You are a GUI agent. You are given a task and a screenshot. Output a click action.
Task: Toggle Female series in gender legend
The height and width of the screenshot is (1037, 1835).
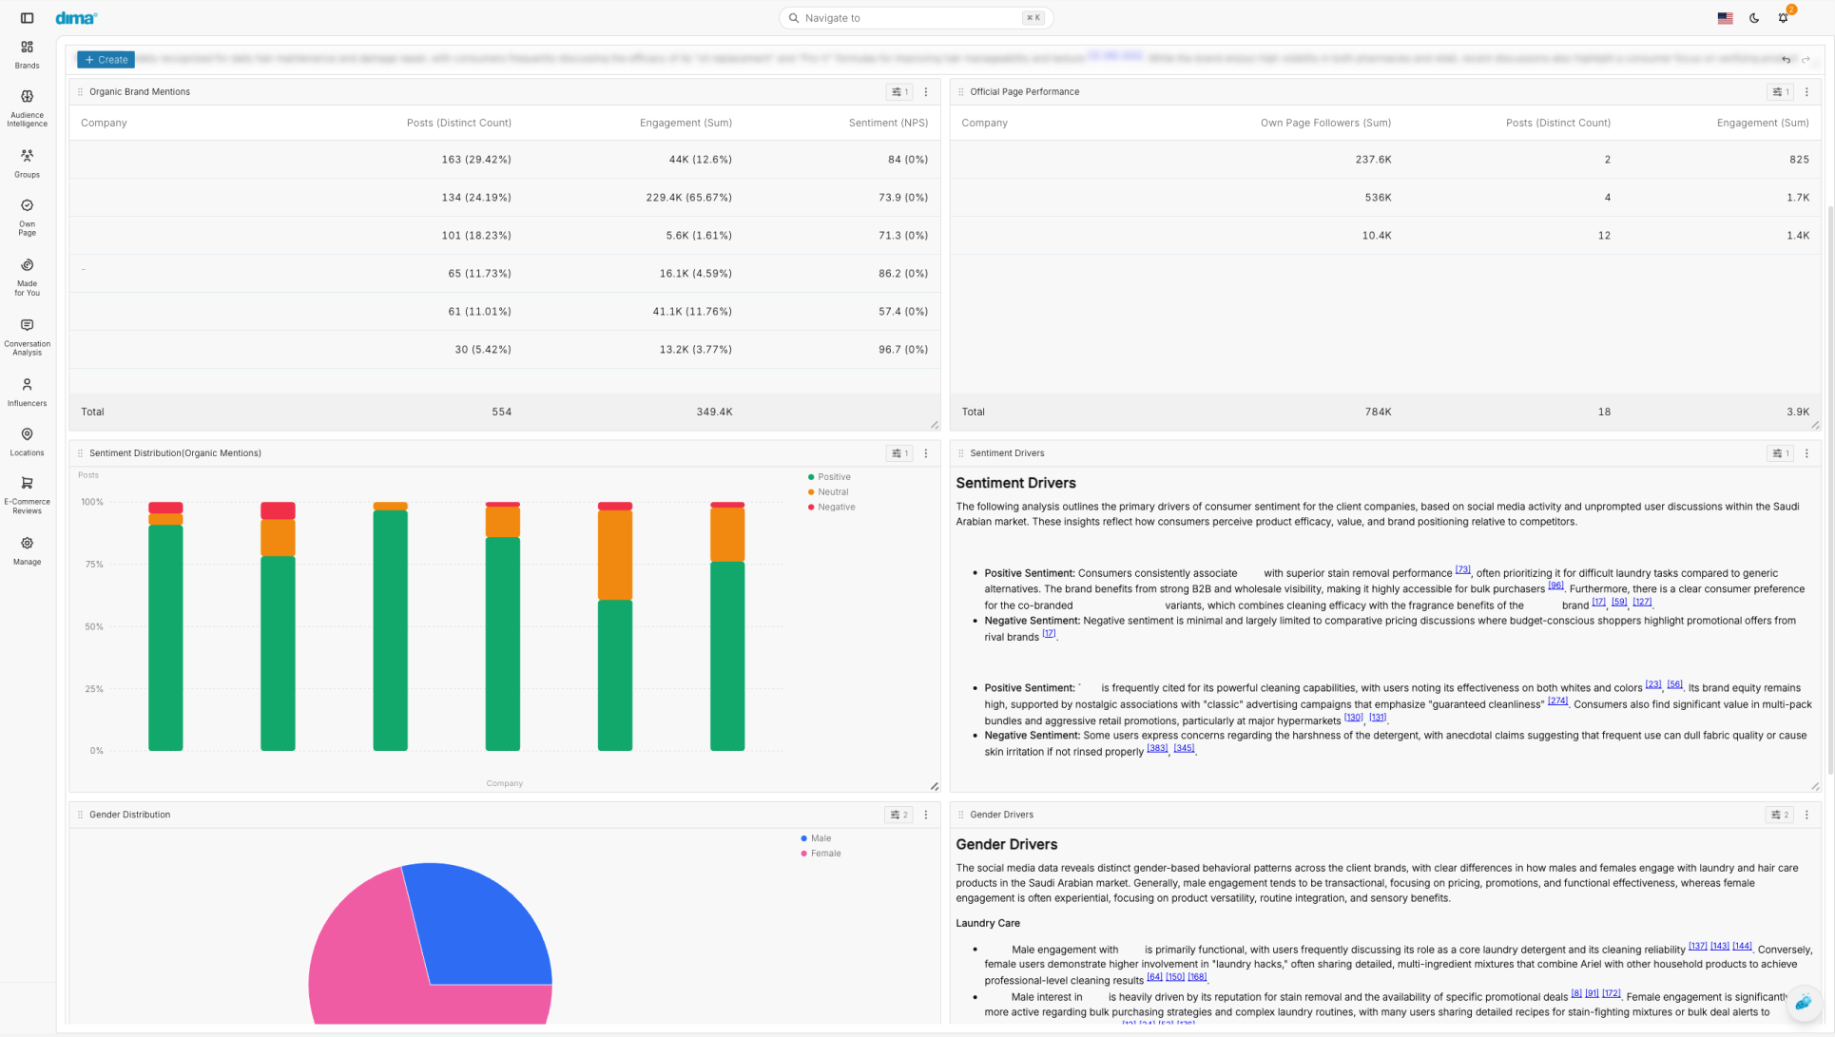[821, 854]
